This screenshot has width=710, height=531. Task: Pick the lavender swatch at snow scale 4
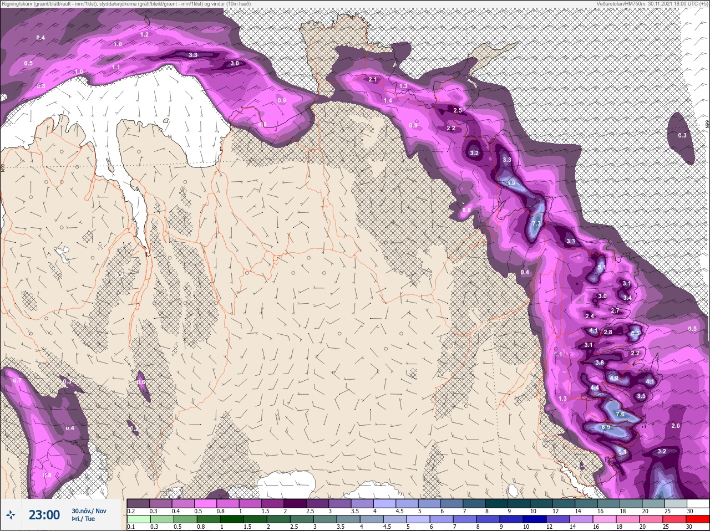click(385, 504)
